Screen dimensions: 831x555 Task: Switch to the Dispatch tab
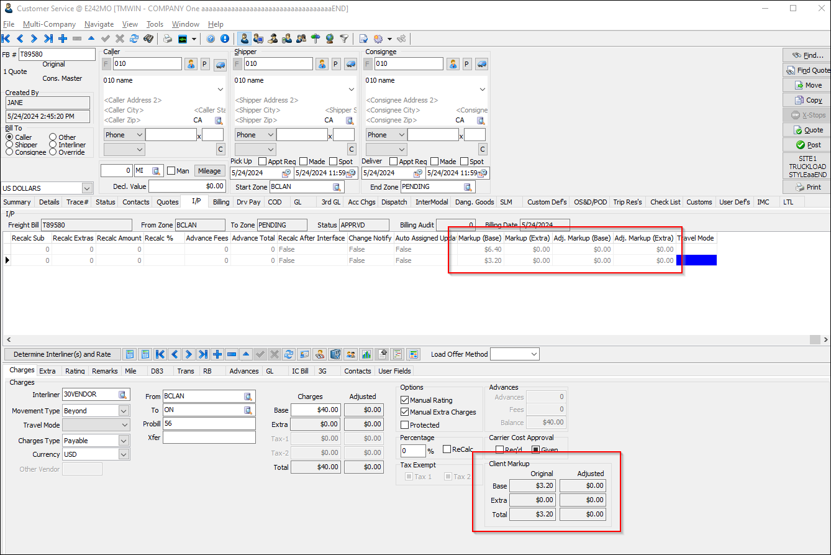[x=394, y=202]
